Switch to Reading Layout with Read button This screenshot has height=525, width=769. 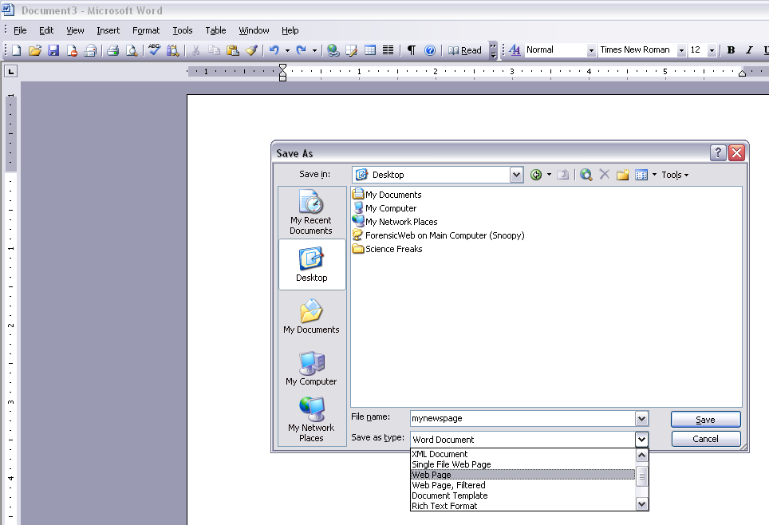(x=465, y=50)
